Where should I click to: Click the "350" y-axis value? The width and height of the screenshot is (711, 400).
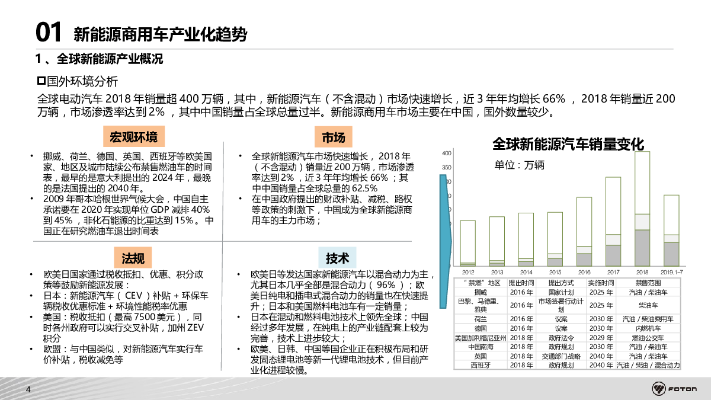click(x=447, y=168)
